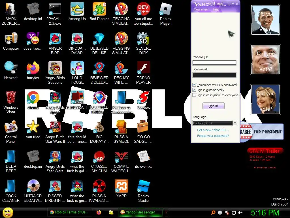Click the Yahoo! ID input field
The image size is (290, 218).
214,63
